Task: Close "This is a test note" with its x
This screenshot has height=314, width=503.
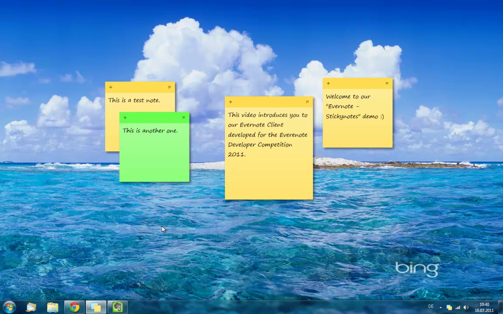Action: 169,87
